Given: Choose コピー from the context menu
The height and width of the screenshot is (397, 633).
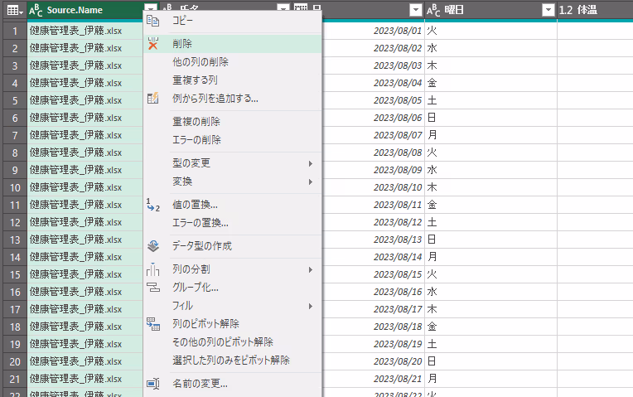Looking at the screenshot, I should coord(233,20).
